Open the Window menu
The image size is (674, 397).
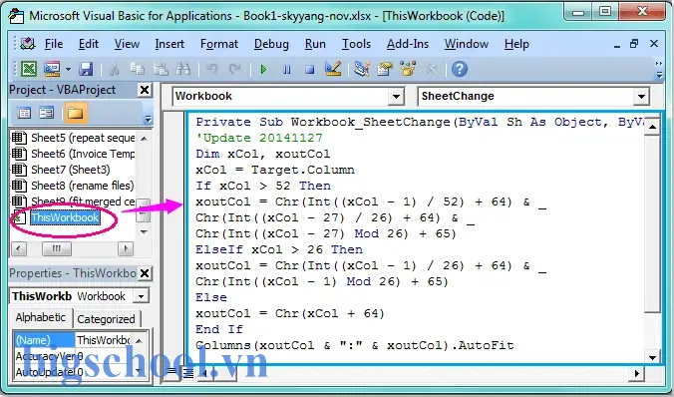pyautogui.click(x=467, y=44)
